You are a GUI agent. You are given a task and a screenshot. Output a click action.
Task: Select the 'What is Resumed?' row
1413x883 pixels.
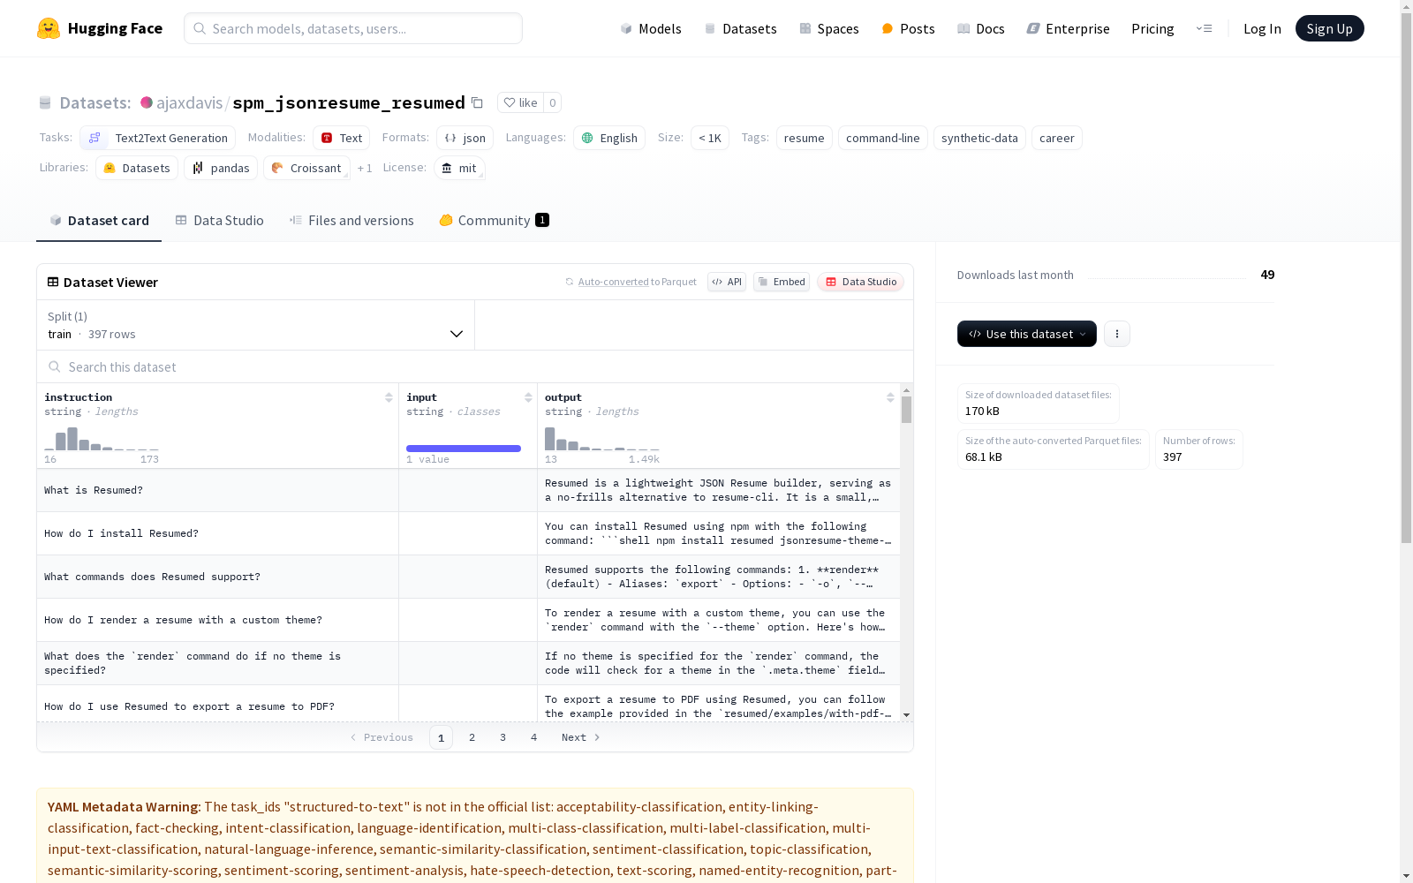(468, 490)
